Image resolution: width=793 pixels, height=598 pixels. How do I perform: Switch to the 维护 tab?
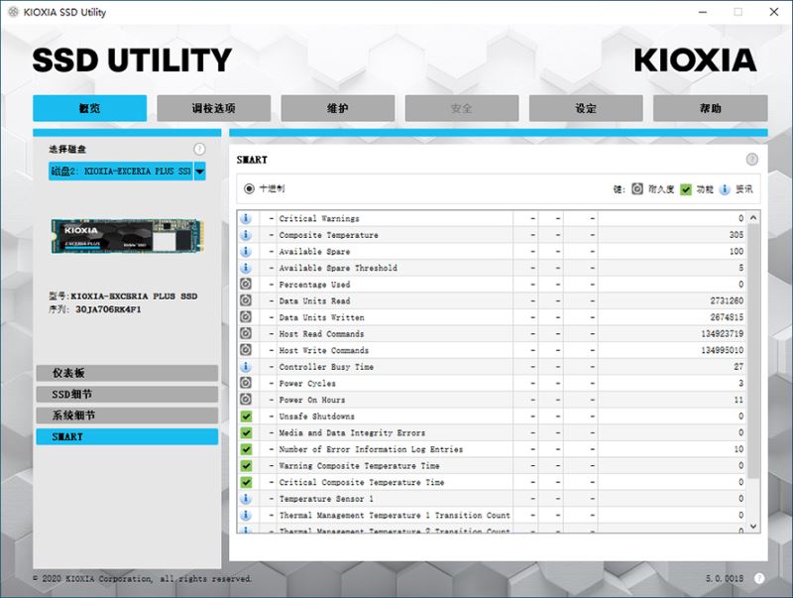(x=337, y=108)
